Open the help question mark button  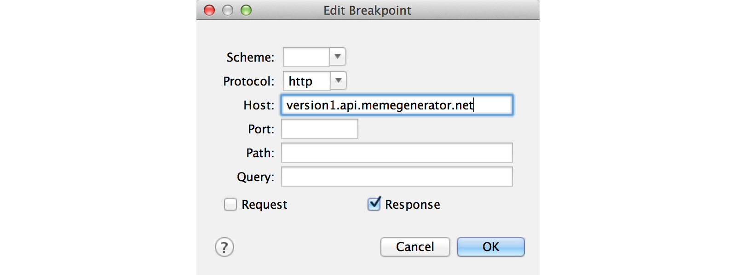click(x=224, y=247)
